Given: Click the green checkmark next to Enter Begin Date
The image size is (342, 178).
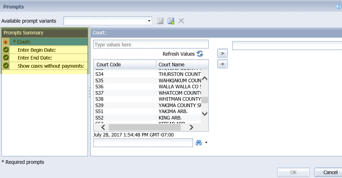Looking at the screenshot, I should coord(6,50).
